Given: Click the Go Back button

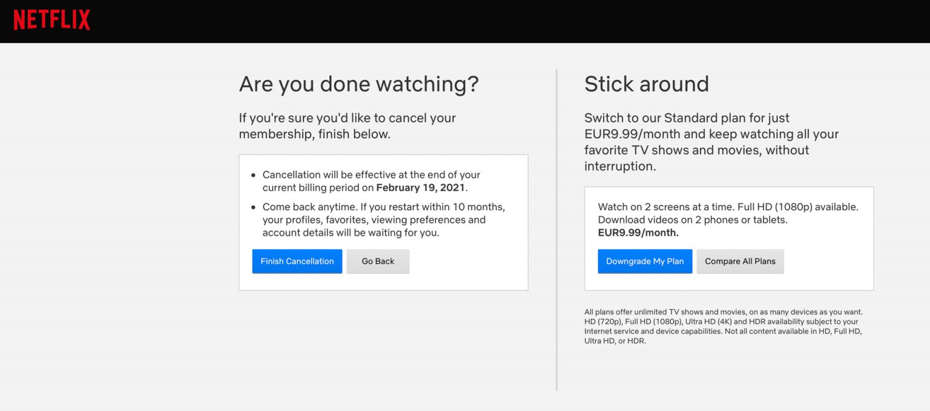Looking at the screenshot, I should click(378, 261).
